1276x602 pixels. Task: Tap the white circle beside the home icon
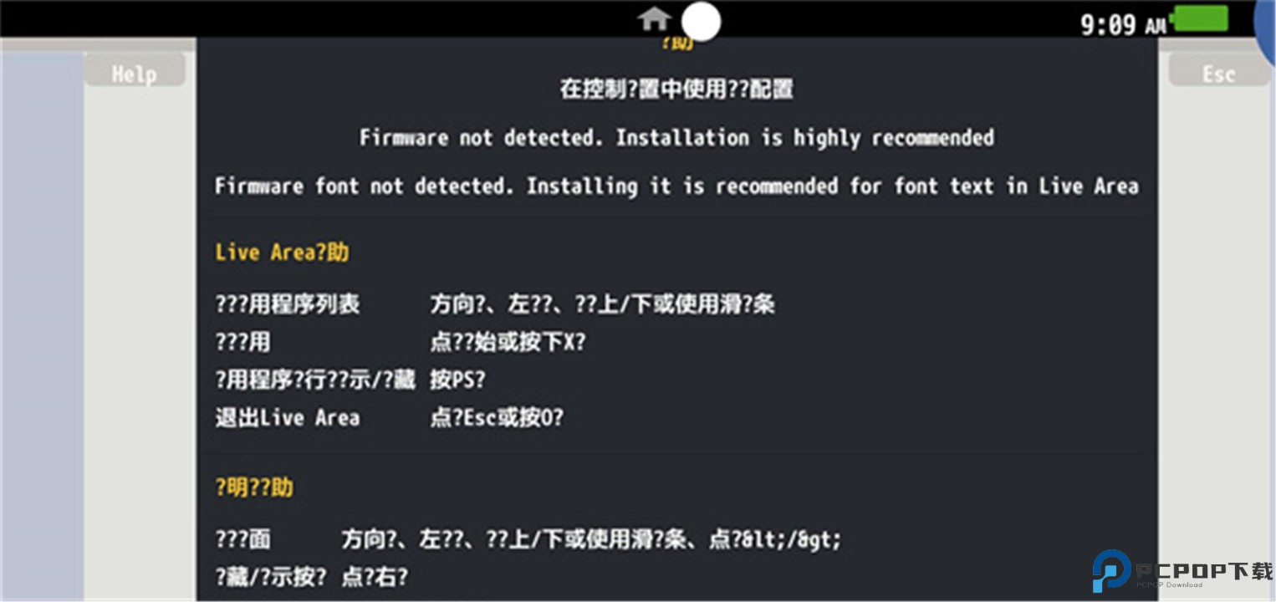701,21
